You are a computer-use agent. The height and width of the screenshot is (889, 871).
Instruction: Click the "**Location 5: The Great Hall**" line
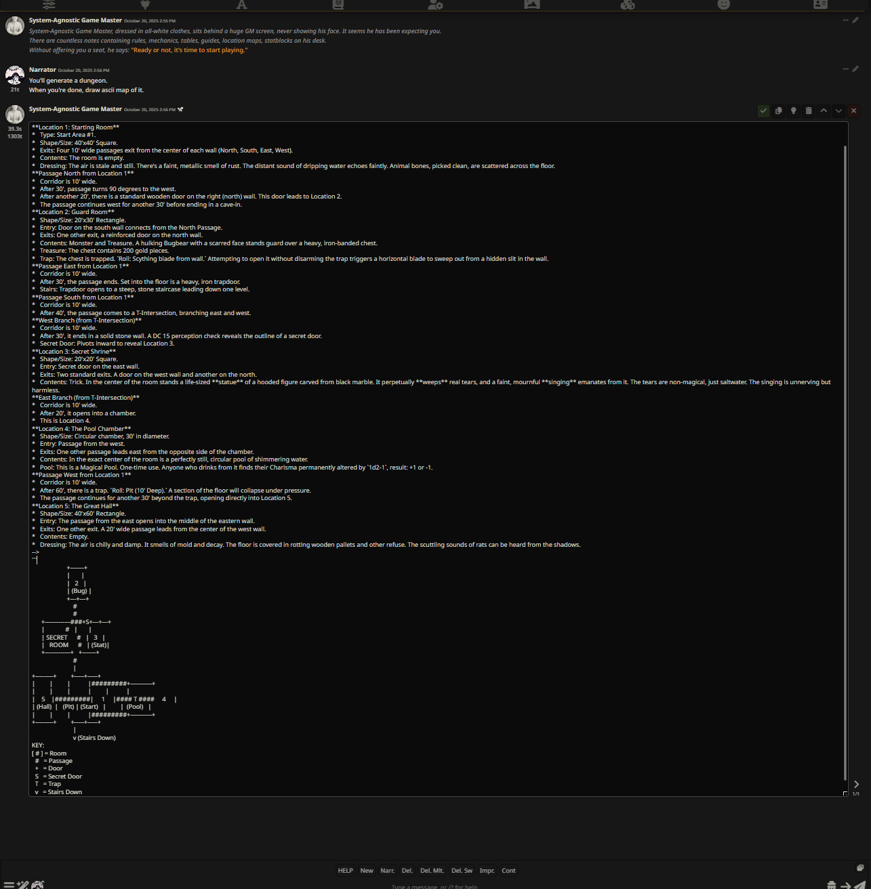click(75, 506)
